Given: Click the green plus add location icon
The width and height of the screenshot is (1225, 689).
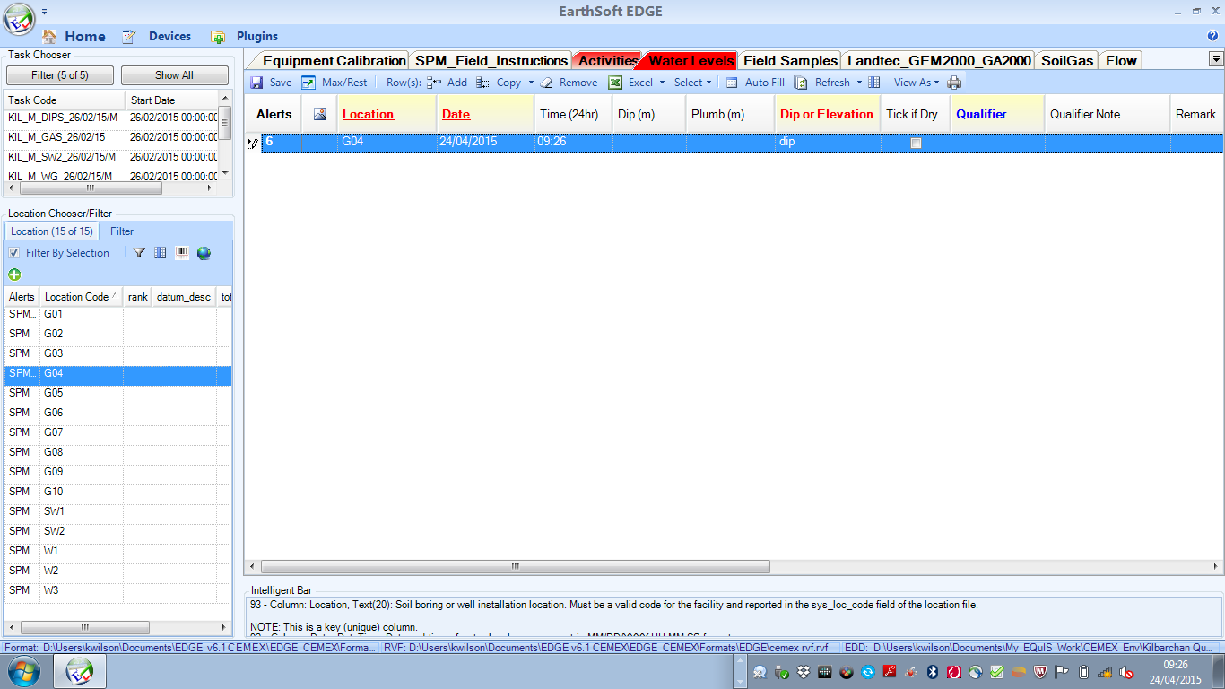Looking at the screenshot, I should click(14, 275).
